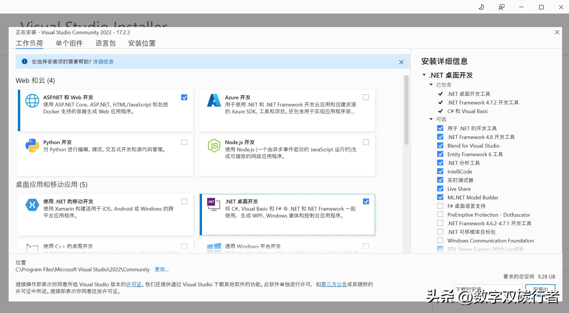This screenshot has width=569, height=313.
Task: Click the Node.js JS hexagon icon
Action: pos(214,146)
